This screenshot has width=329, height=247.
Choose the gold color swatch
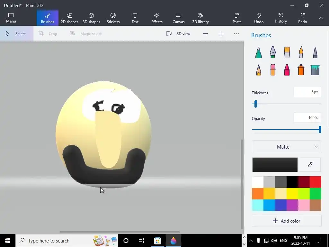[x=269, y=193]
